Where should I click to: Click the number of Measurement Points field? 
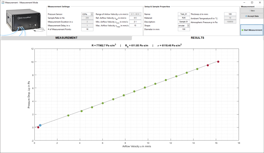tap(87, 29)
